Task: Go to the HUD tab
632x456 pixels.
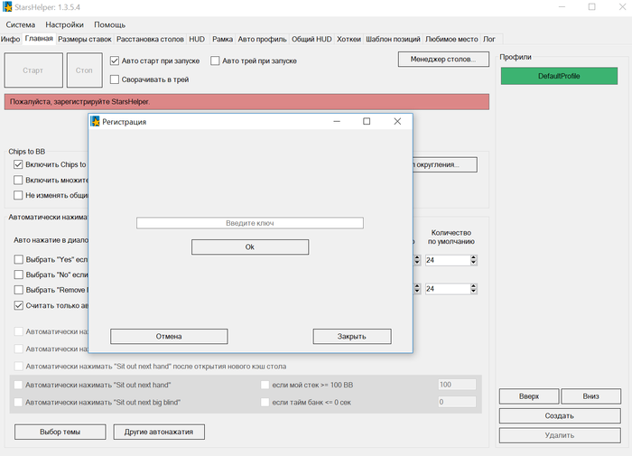Action: coord(197,39)
